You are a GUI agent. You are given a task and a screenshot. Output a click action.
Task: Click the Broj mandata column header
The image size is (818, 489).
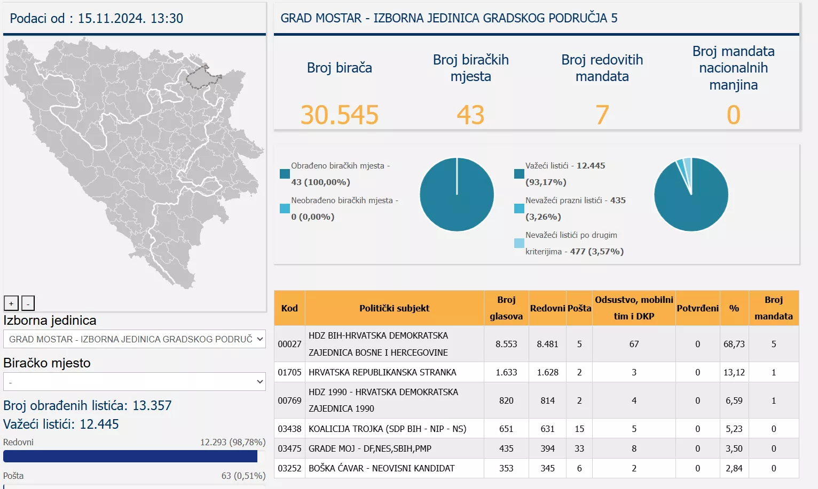click(x=773, y=308)
